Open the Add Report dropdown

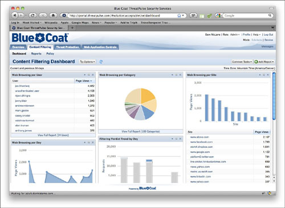tap(264, 62)
